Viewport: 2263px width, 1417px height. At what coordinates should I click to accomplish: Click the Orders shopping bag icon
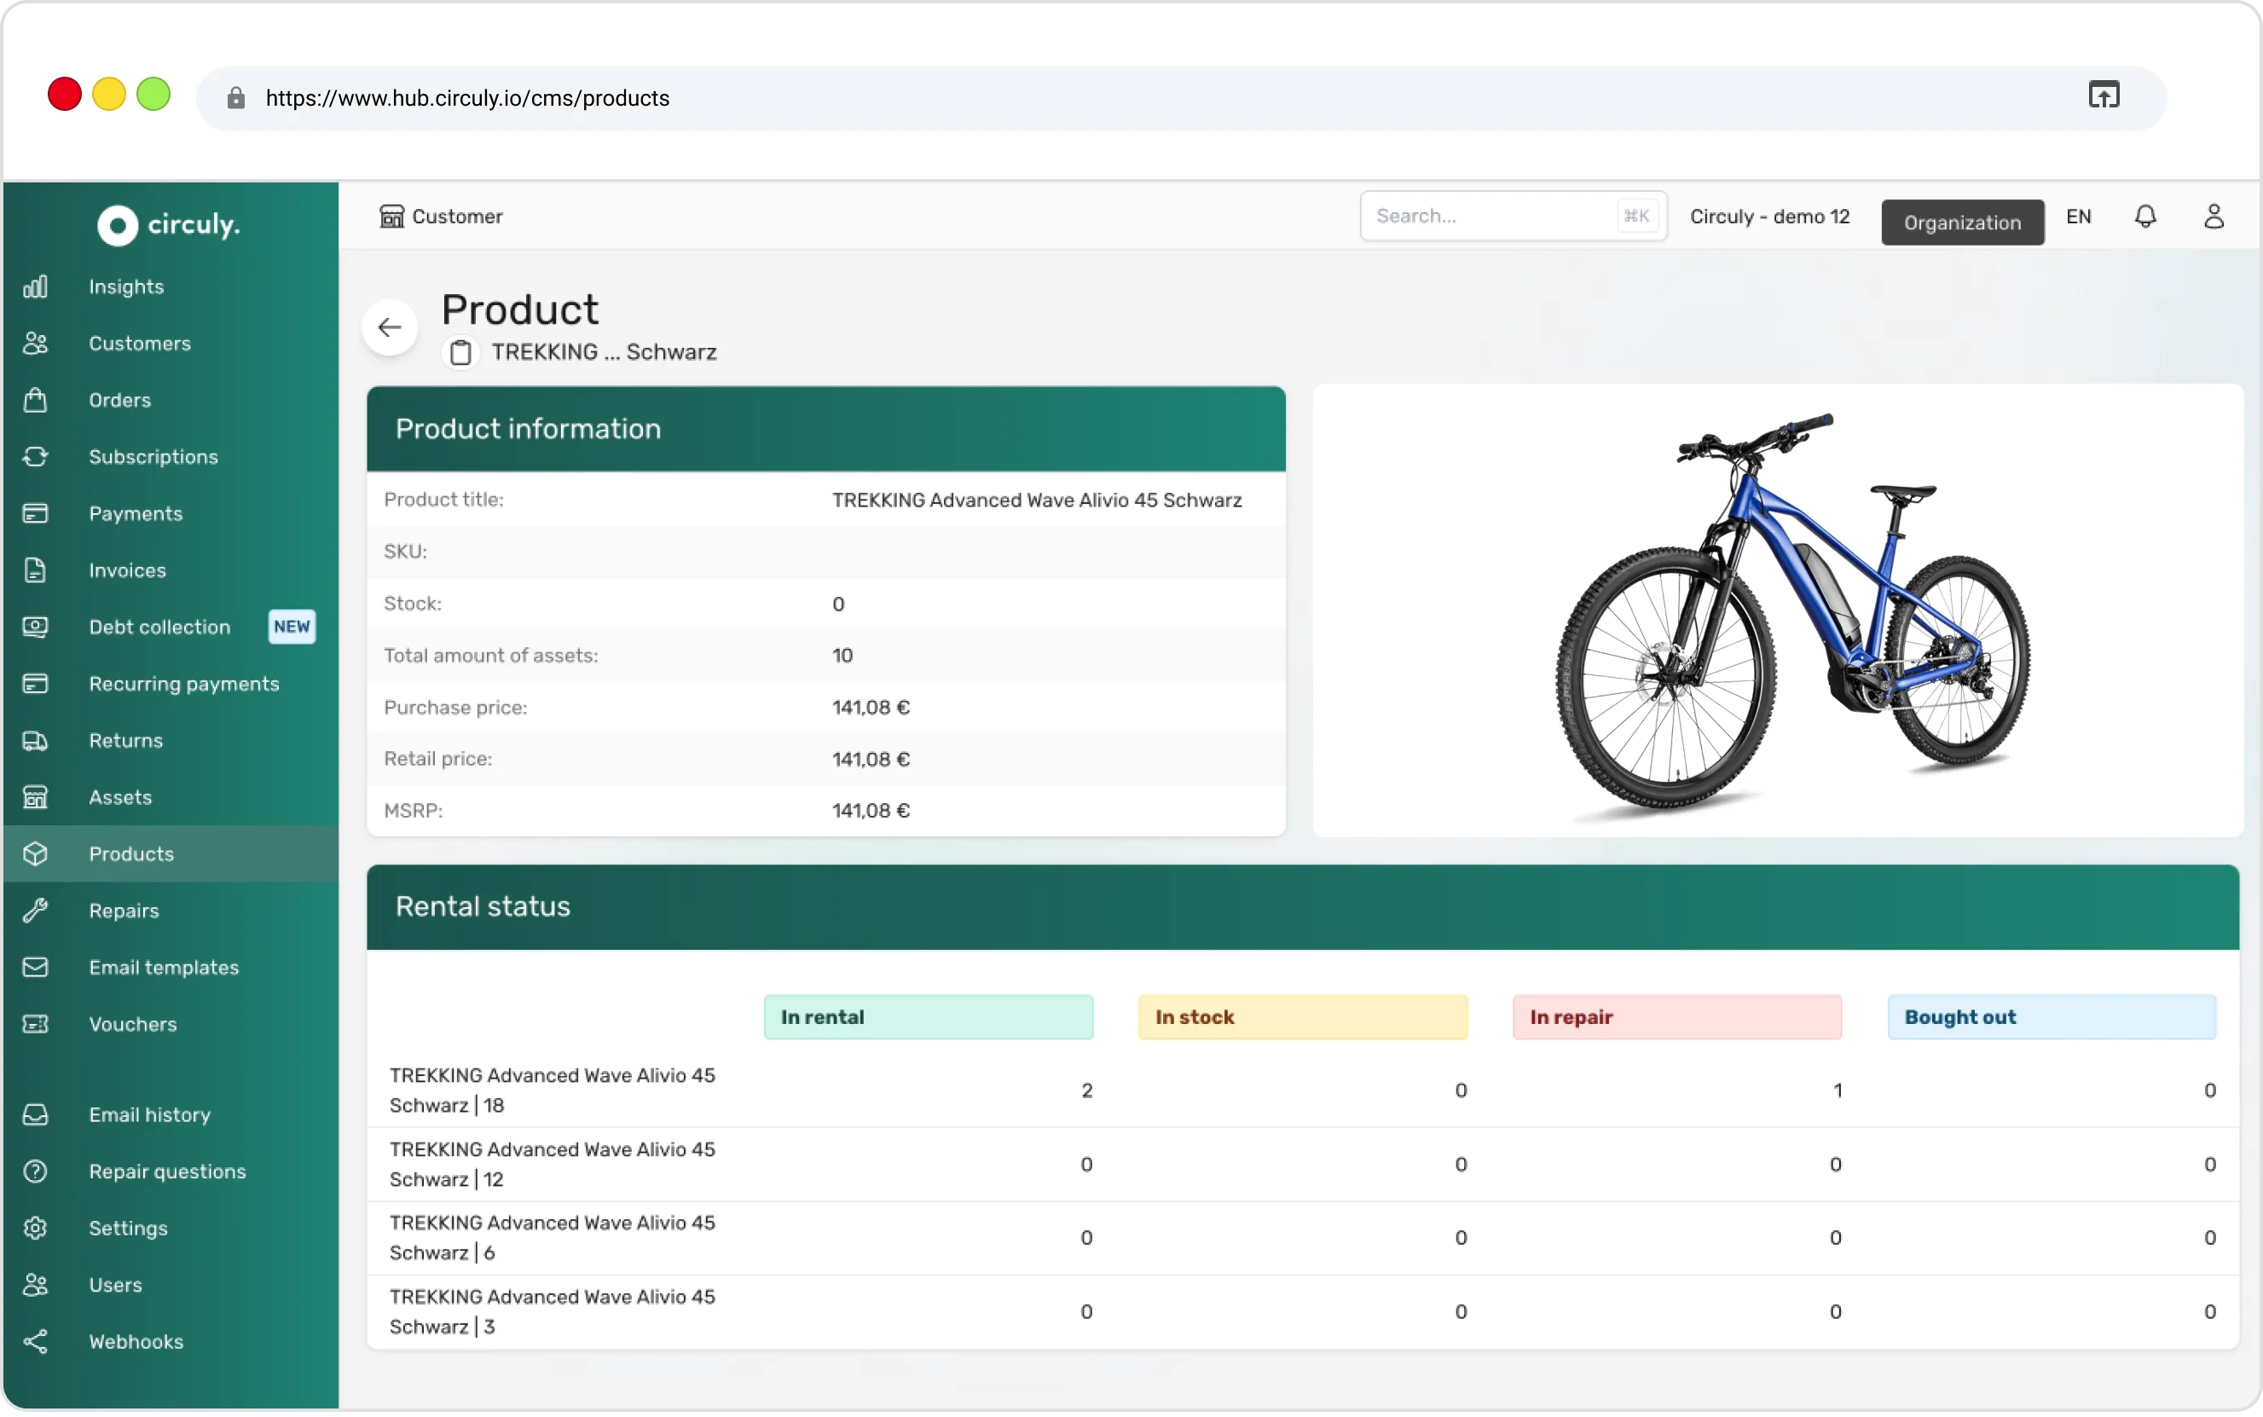click(35, 400)
